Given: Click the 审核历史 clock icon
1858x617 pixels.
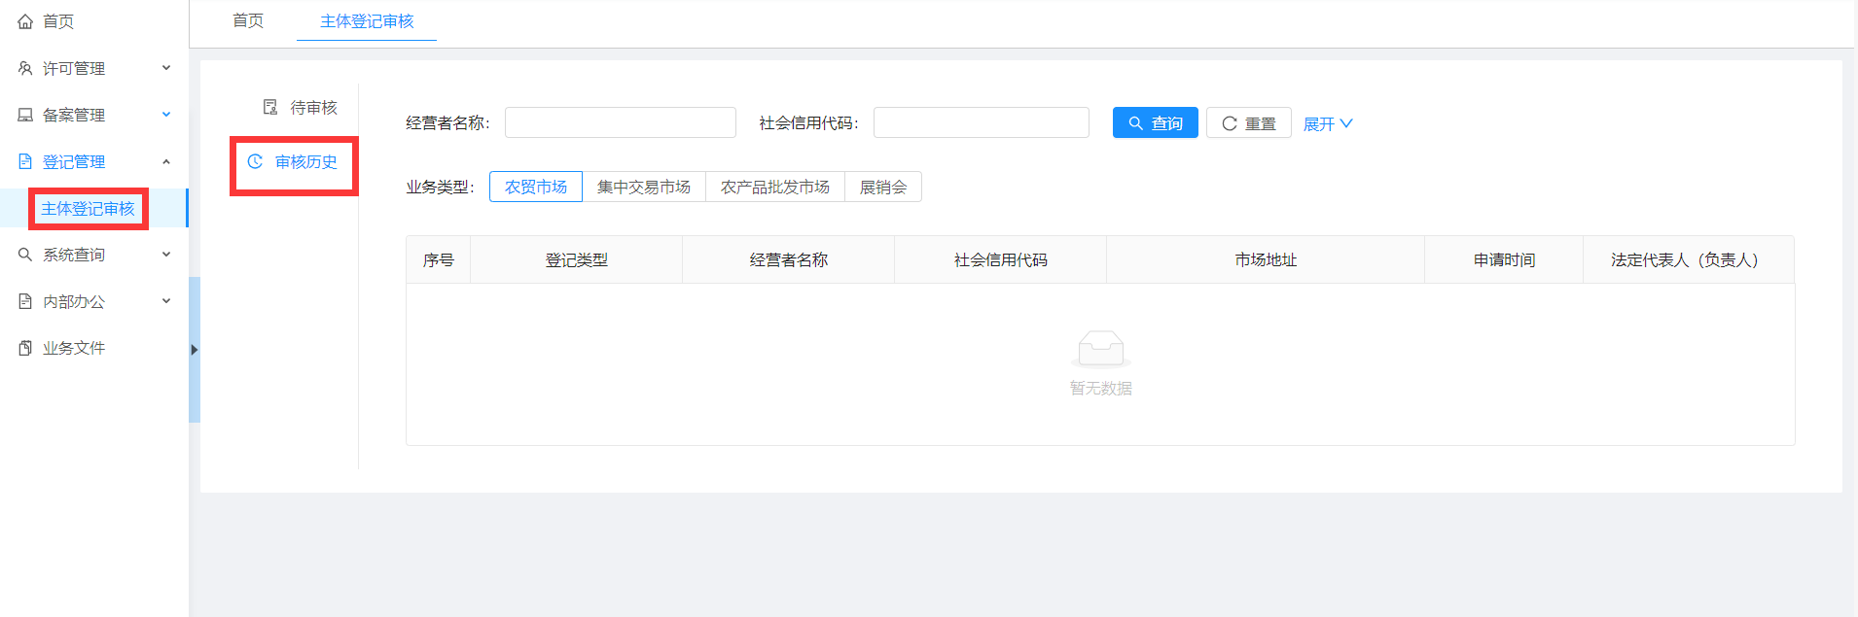Looking at the screenshot, I should pos(255,161).
